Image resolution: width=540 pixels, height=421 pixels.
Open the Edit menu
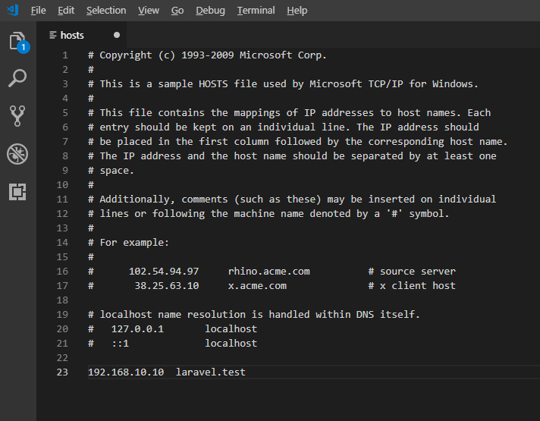pyautogui.click(x=66, y=11)
